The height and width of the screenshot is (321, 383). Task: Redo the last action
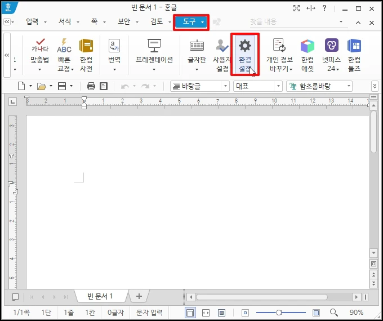[x=145, y=86]
